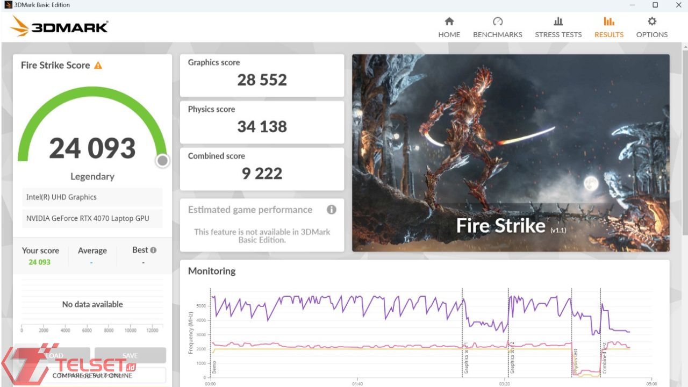This screenshot has height=387, width=688.
Task: Click info icon for Estimated game performance
Action: (332, 210)
